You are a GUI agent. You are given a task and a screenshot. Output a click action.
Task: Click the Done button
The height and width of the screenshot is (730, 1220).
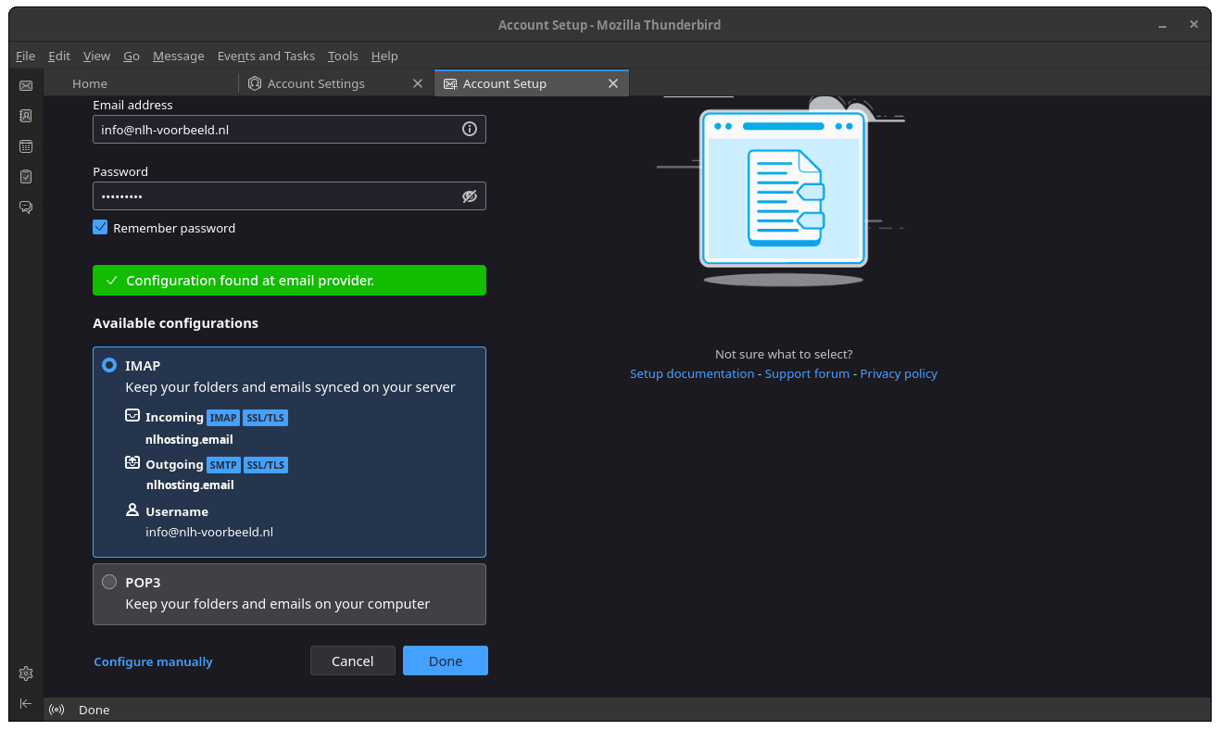tap(446, 661)
